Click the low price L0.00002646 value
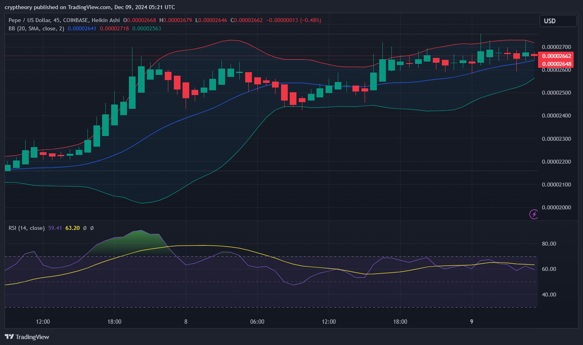Image resolution: width=583 pixels, height=345 pixels. click(x=211, y=20)
